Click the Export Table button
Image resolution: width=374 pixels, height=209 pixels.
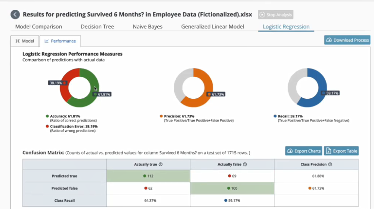[x=341, y=151]
